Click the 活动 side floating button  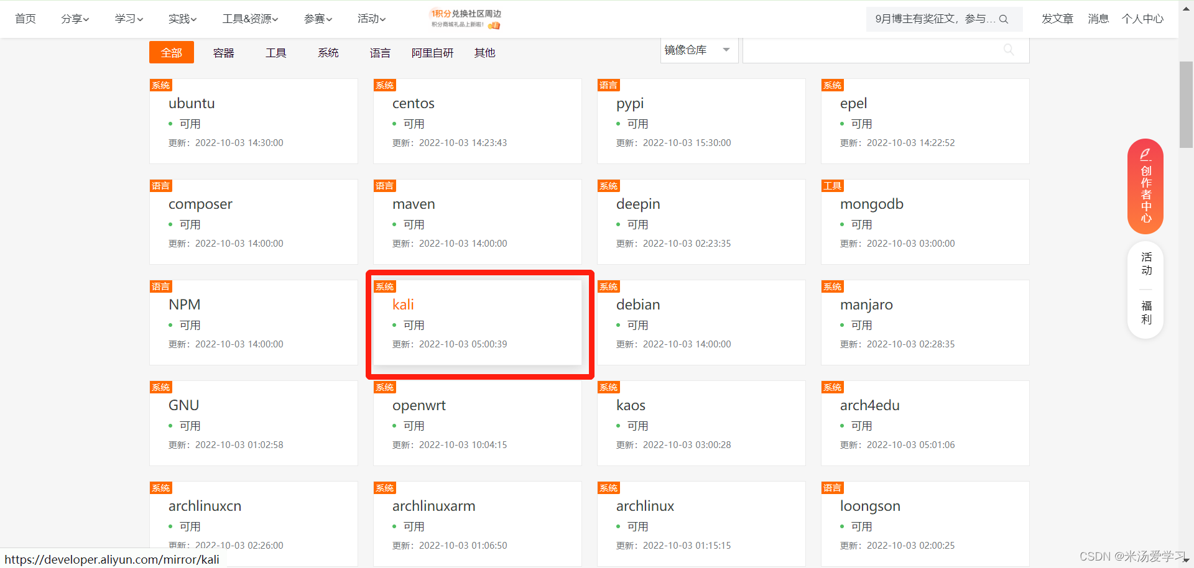(x=1146, y=263)
